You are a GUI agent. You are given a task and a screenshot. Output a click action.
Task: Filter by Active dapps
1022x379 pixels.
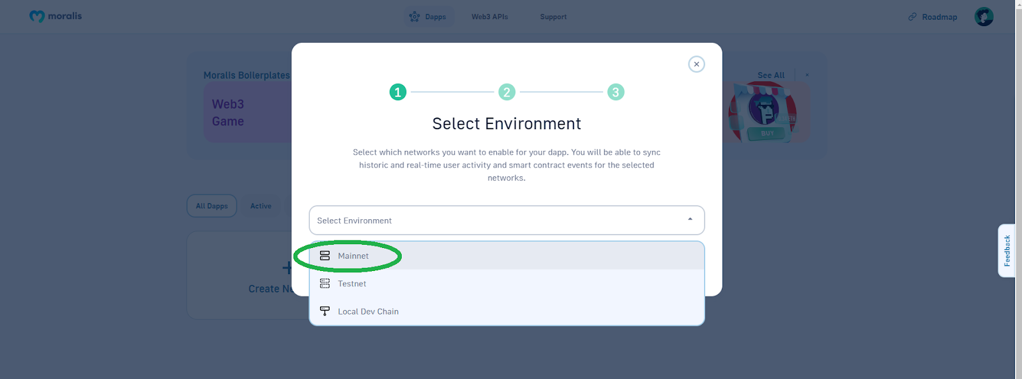click(x=261, y=206)
